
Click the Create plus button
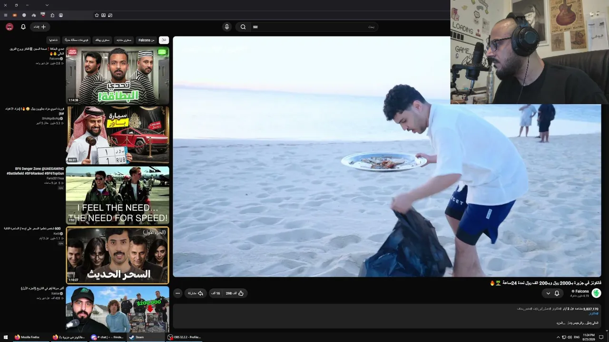click(39, 27)
